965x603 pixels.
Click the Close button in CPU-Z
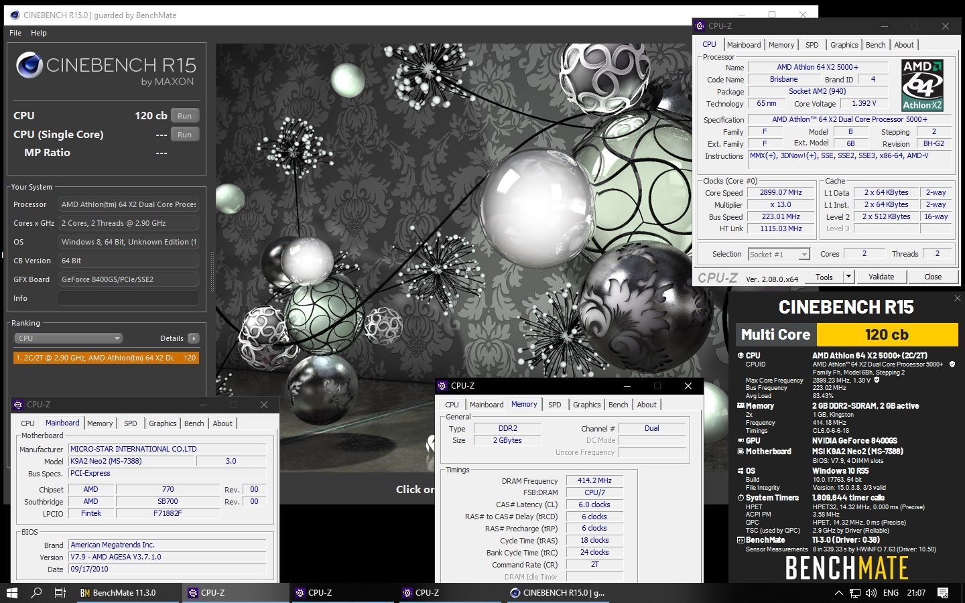[933, 277]
